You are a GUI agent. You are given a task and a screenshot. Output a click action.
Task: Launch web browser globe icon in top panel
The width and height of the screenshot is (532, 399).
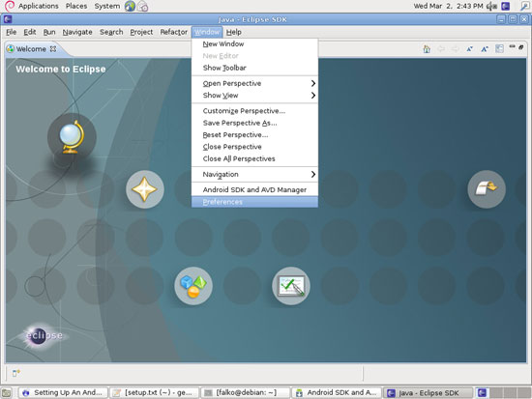pyautogui.click(x=130, y=6)
